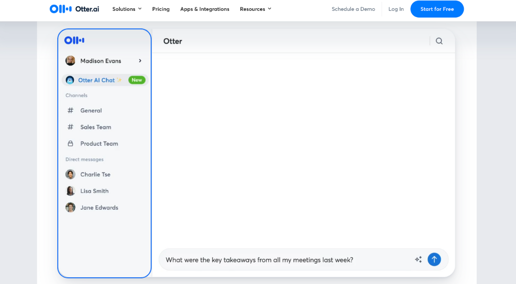The image size is (516, 284).
Task: Select Otter AI Chat in the sidebar
Action: tap(105, 80)
